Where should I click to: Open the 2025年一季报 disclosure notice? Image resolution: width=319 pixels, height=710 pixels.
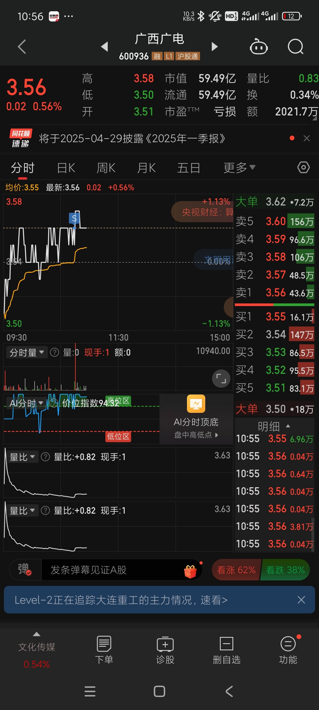(x=132, y=138)
